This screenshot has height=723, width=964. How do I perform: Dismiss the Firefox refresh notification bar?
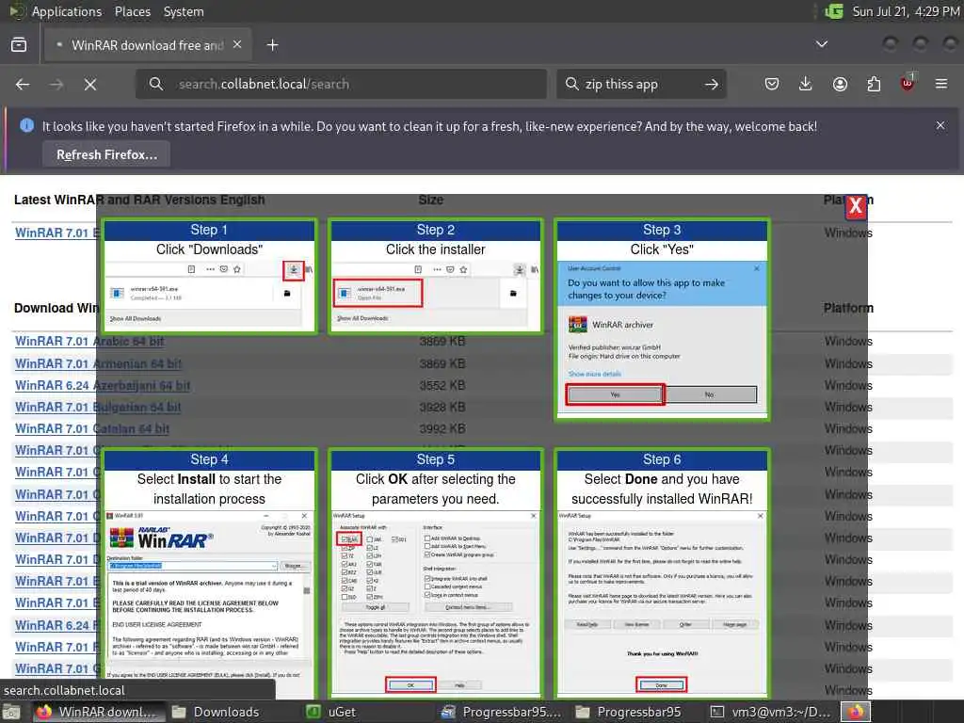[x=940, y=125]
